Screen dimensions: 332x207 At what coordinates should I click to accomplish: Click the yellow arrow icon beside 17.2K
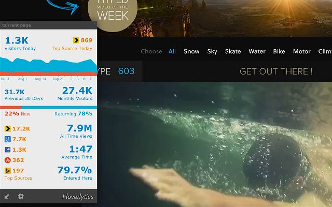[x=8, y=129]
